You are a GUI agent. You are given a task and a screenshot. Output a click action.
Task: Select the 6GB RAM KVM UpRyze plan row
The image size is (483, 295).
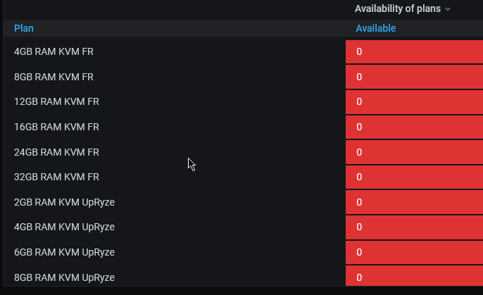[x=64, y=252]
